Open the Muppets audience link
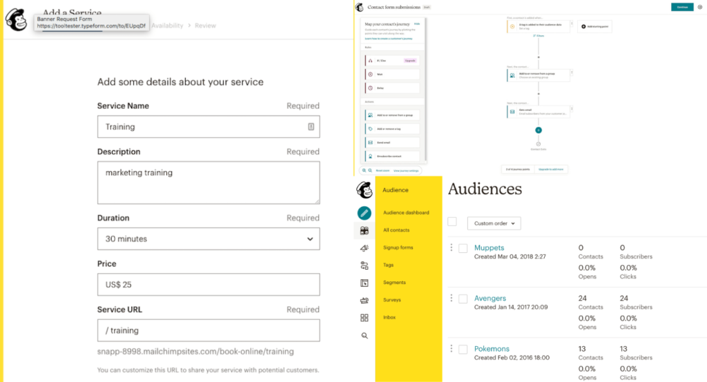Image resolution: width=707 pixels, height=382 pixels. [x=490, y=248]
